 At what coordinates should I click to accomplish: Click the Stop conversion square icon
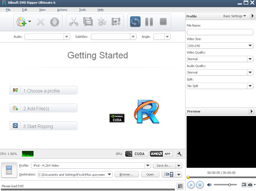tap(163, 21)
